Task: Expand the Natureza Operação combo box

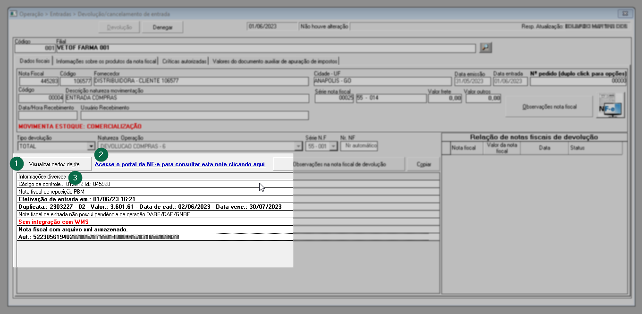Action: point(297,146)
